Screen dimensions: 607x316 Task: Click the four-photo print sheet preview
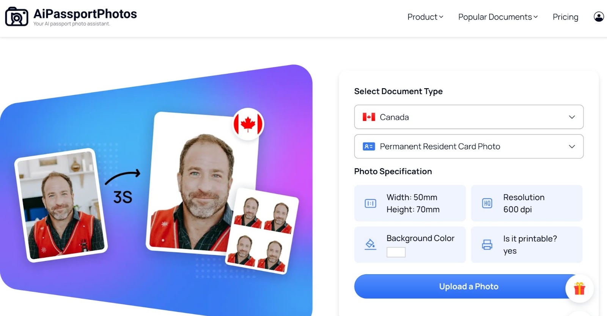click(262, 232)
